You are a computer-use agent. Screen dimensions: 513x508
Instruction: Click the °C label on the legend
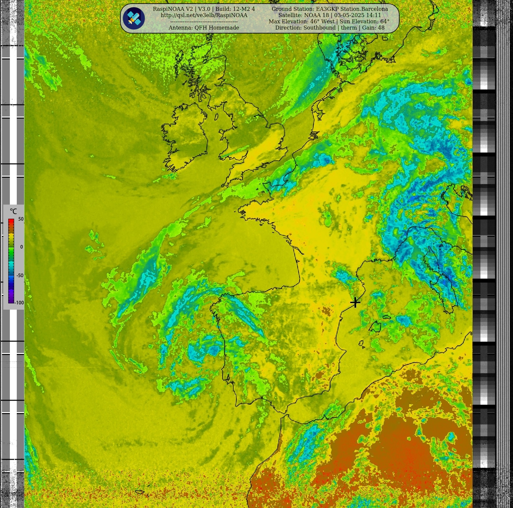(x=13, y=211)
